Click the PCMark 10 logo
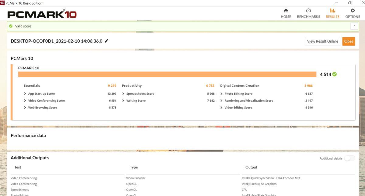The image size is (365, 196). point(42,14)
